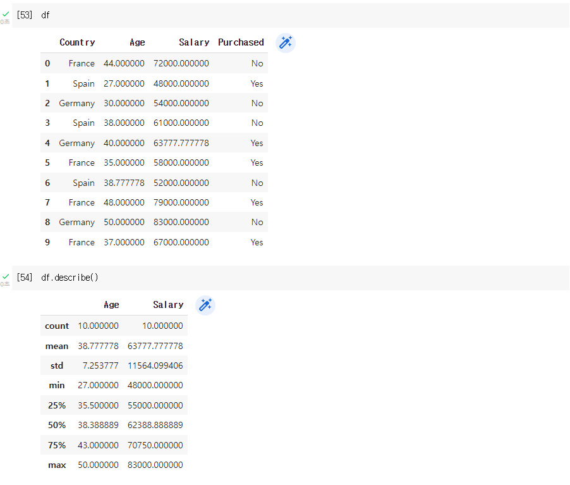
Task: Click std age value 7.253777
Action: [100, 365]
